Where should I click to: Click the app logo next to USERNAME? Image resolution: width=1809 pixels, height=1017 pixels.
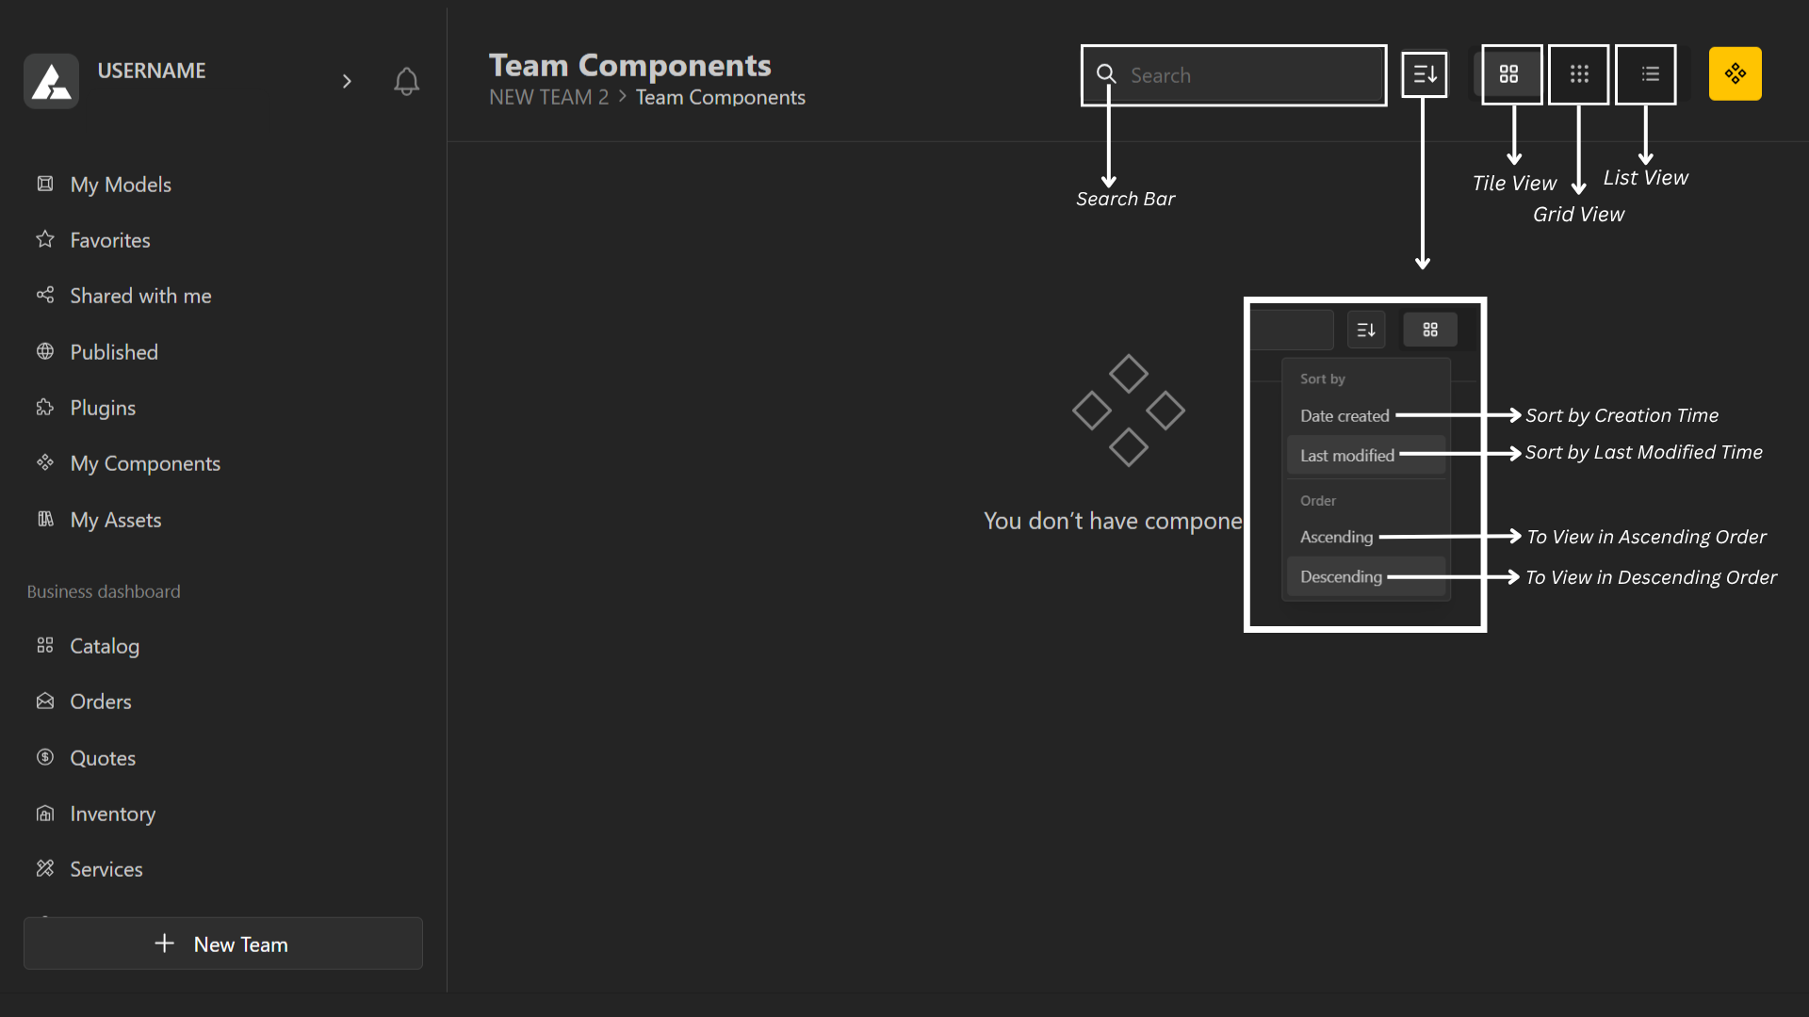click(x=51, y=81)
